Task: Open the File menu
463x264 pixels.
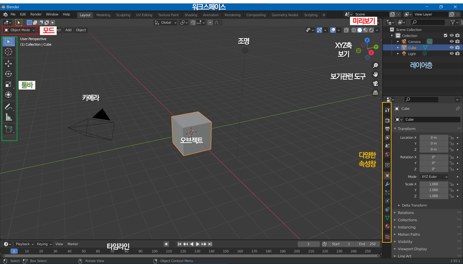Action: pos(13,14)
